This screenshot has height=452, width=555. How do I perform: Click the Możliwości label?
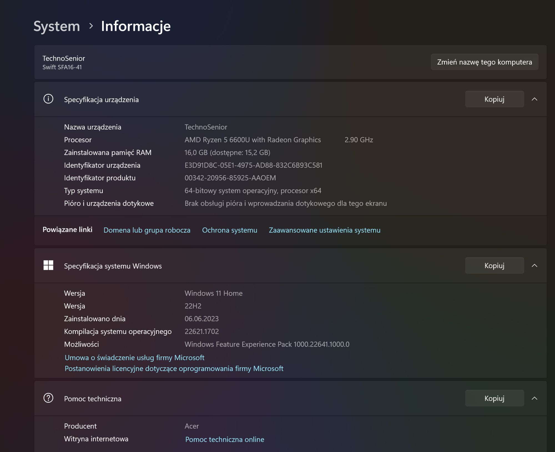coord(82,344)
